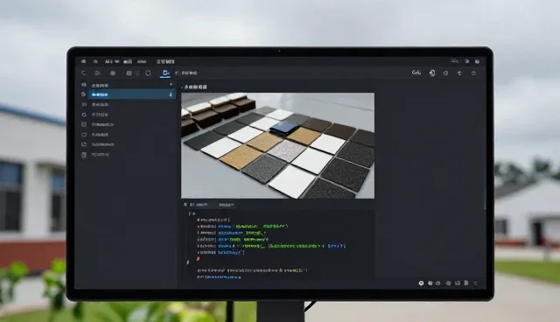Fold the code block using the top gutter bracket
The image size is (560, 322).
click(191, 213)
